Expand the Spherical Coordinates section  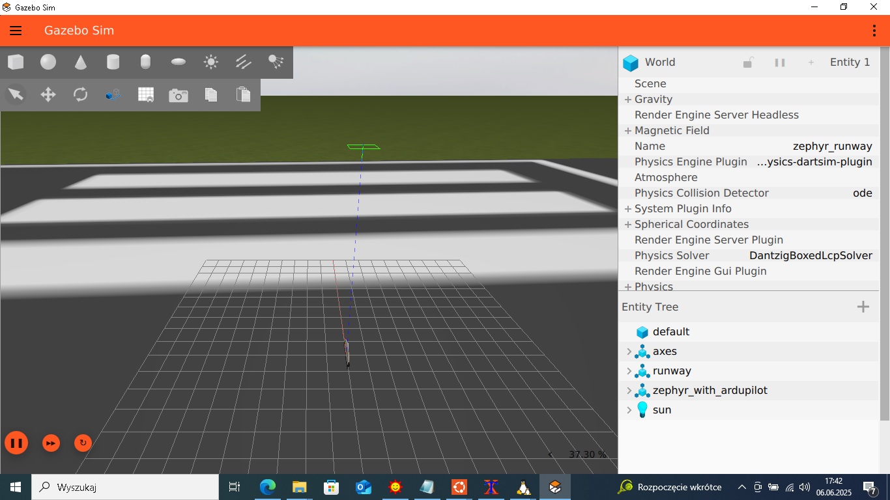[x=627, y=224]
